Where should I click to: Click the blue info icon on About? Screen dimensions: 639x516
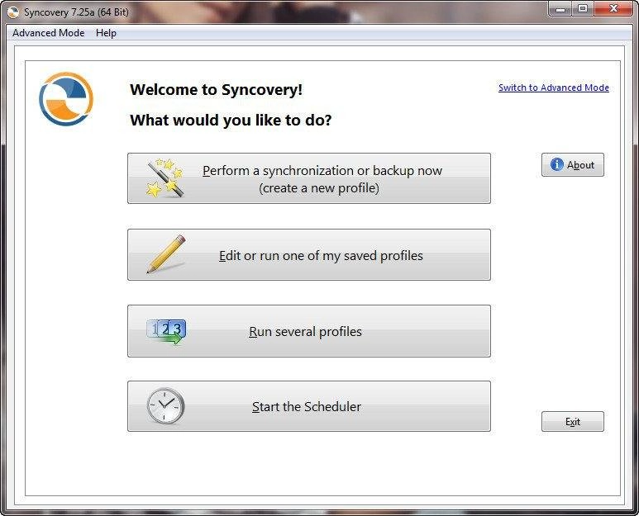tap(556, 164)
